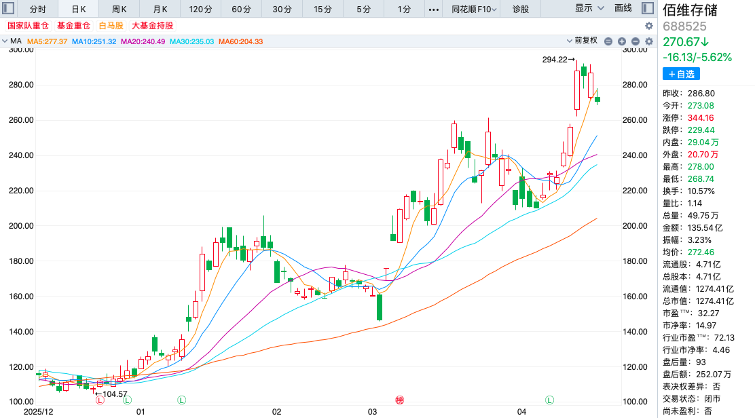Collapse the MA indicator chevron

(x=5, y=41)
